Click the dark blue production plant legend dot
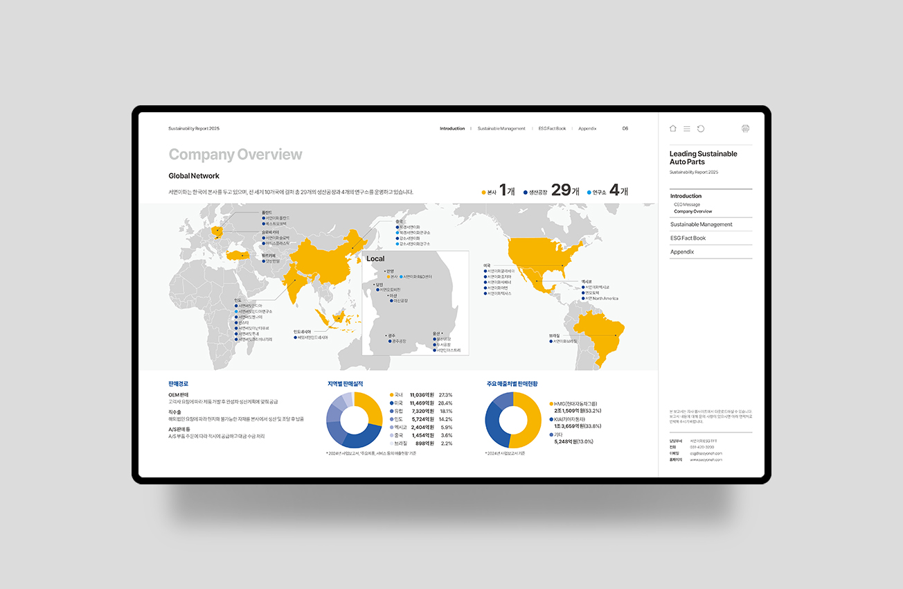Image resolution: width=903 pixels, height=589 pixels. tap(526, 192)
